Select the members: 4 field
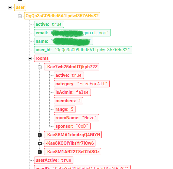The width and height of the screenshot is (173, 169). [69, 101]
